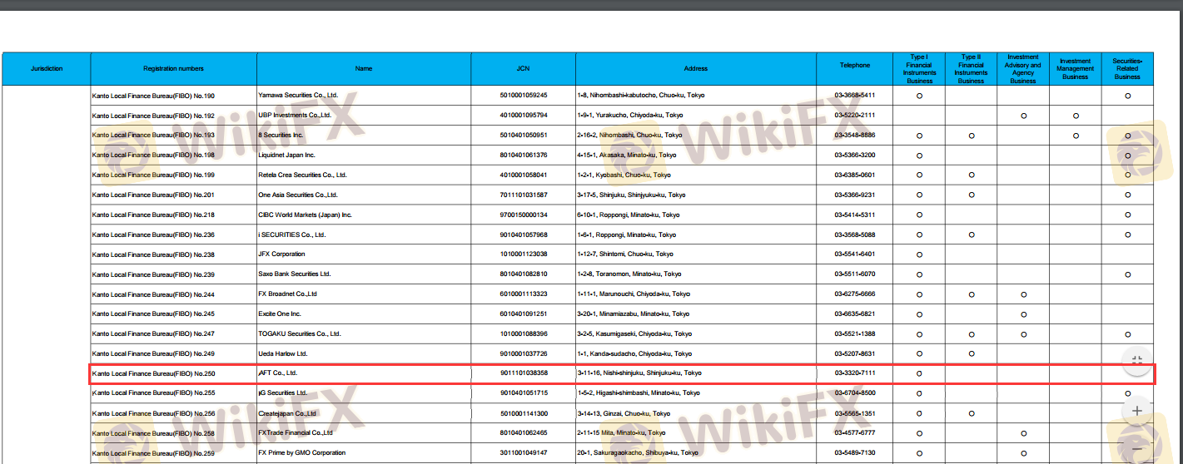This screenshot has width=1183, height=464.
Task: Zoom in using the plus button
Action: tap(1136, 410)
